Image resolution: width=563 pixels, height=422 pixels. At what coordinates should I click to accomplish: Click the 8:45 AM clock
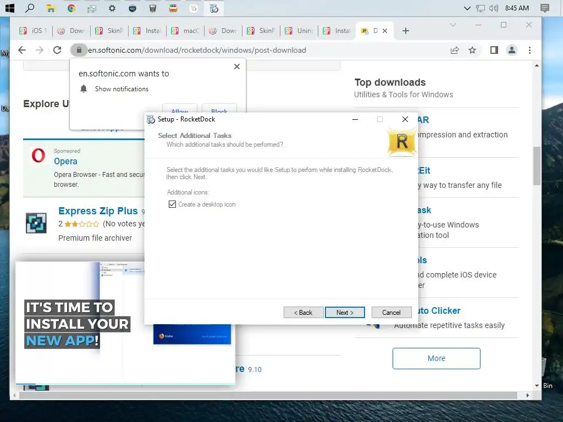(517, 8)
